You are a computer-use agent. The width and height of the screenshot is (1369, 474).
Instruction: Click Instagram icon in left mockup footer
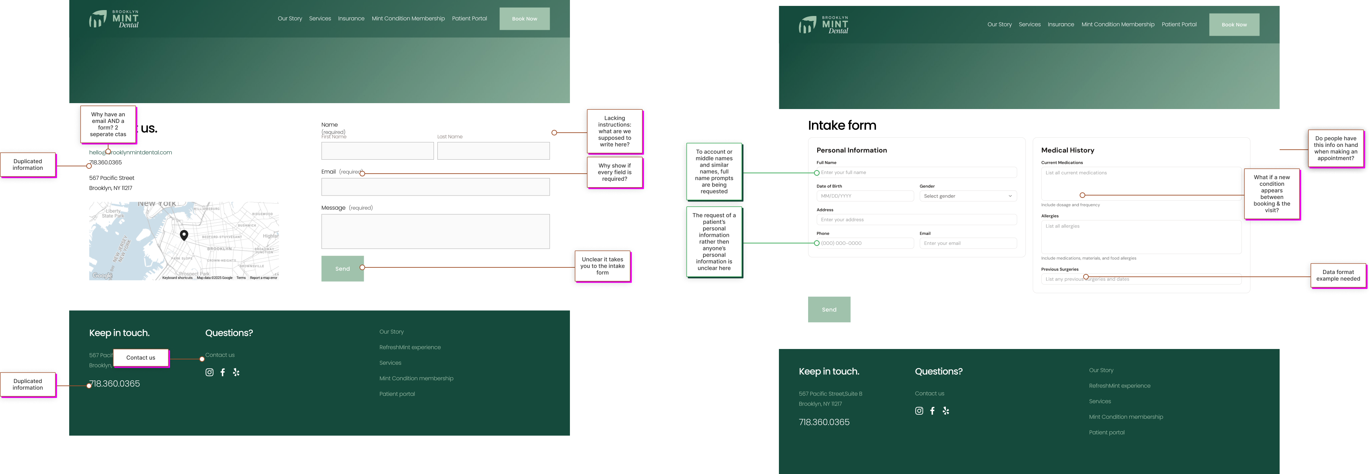209,373
